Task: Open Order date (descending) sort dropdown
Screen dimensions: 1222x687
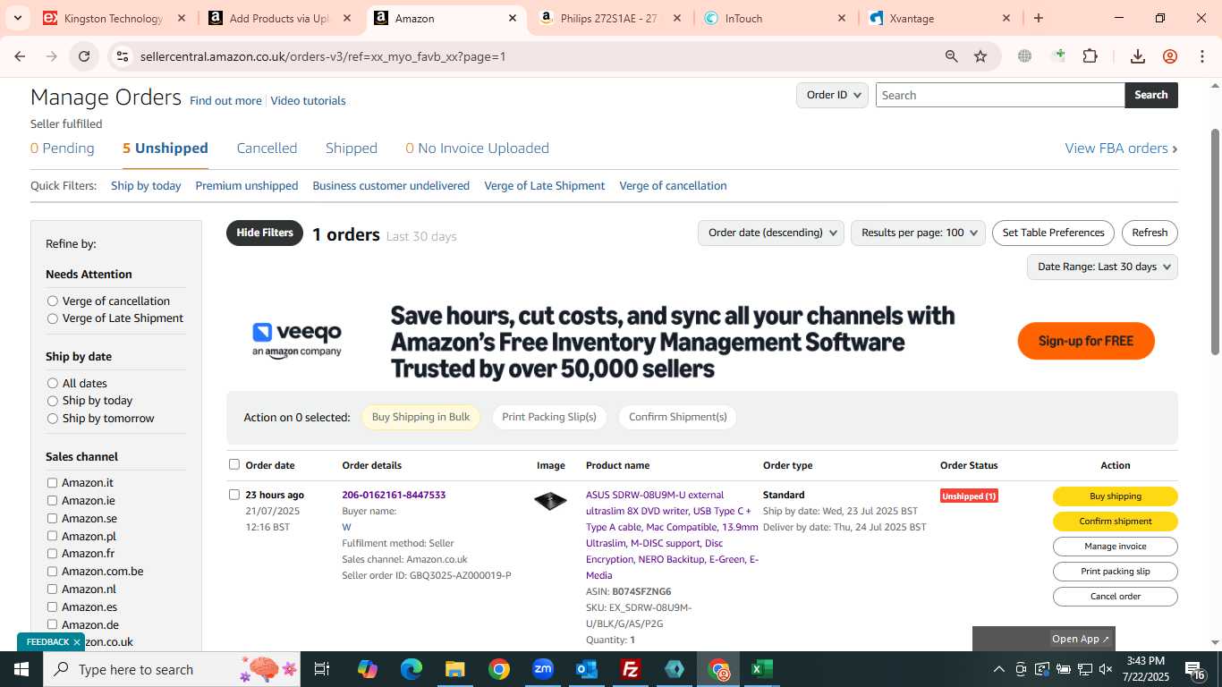Action: [771, 233]
